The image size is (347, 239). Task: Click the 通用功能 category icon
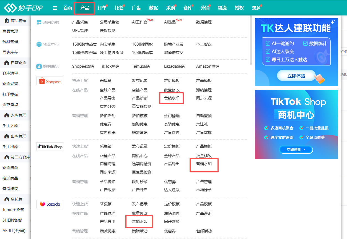[x=39, y=22]
